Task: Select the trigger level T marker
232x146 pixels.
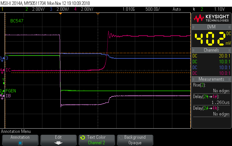Action: tap(3, 82)
